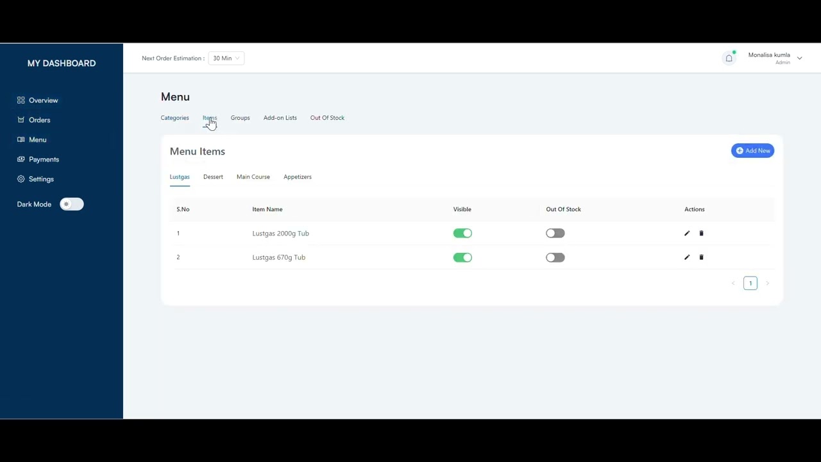This screenshot has height=462, width=821.
Task: Edit Lustgas 2000g Tub with pencil icon
Action: tap(687, 234)
